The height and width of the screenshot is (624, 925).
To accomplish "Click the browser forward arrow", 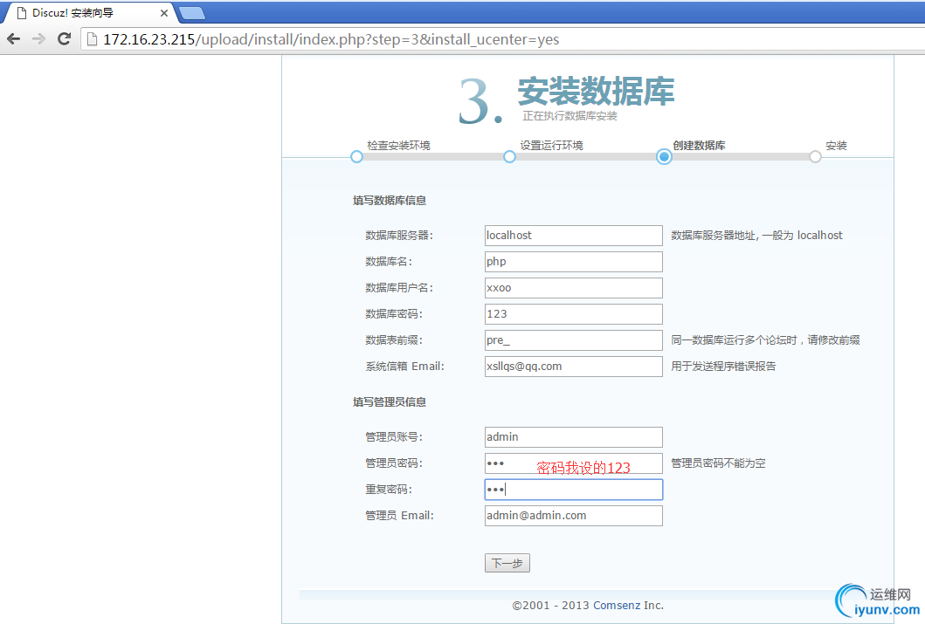I will click(x=39, y=39).
